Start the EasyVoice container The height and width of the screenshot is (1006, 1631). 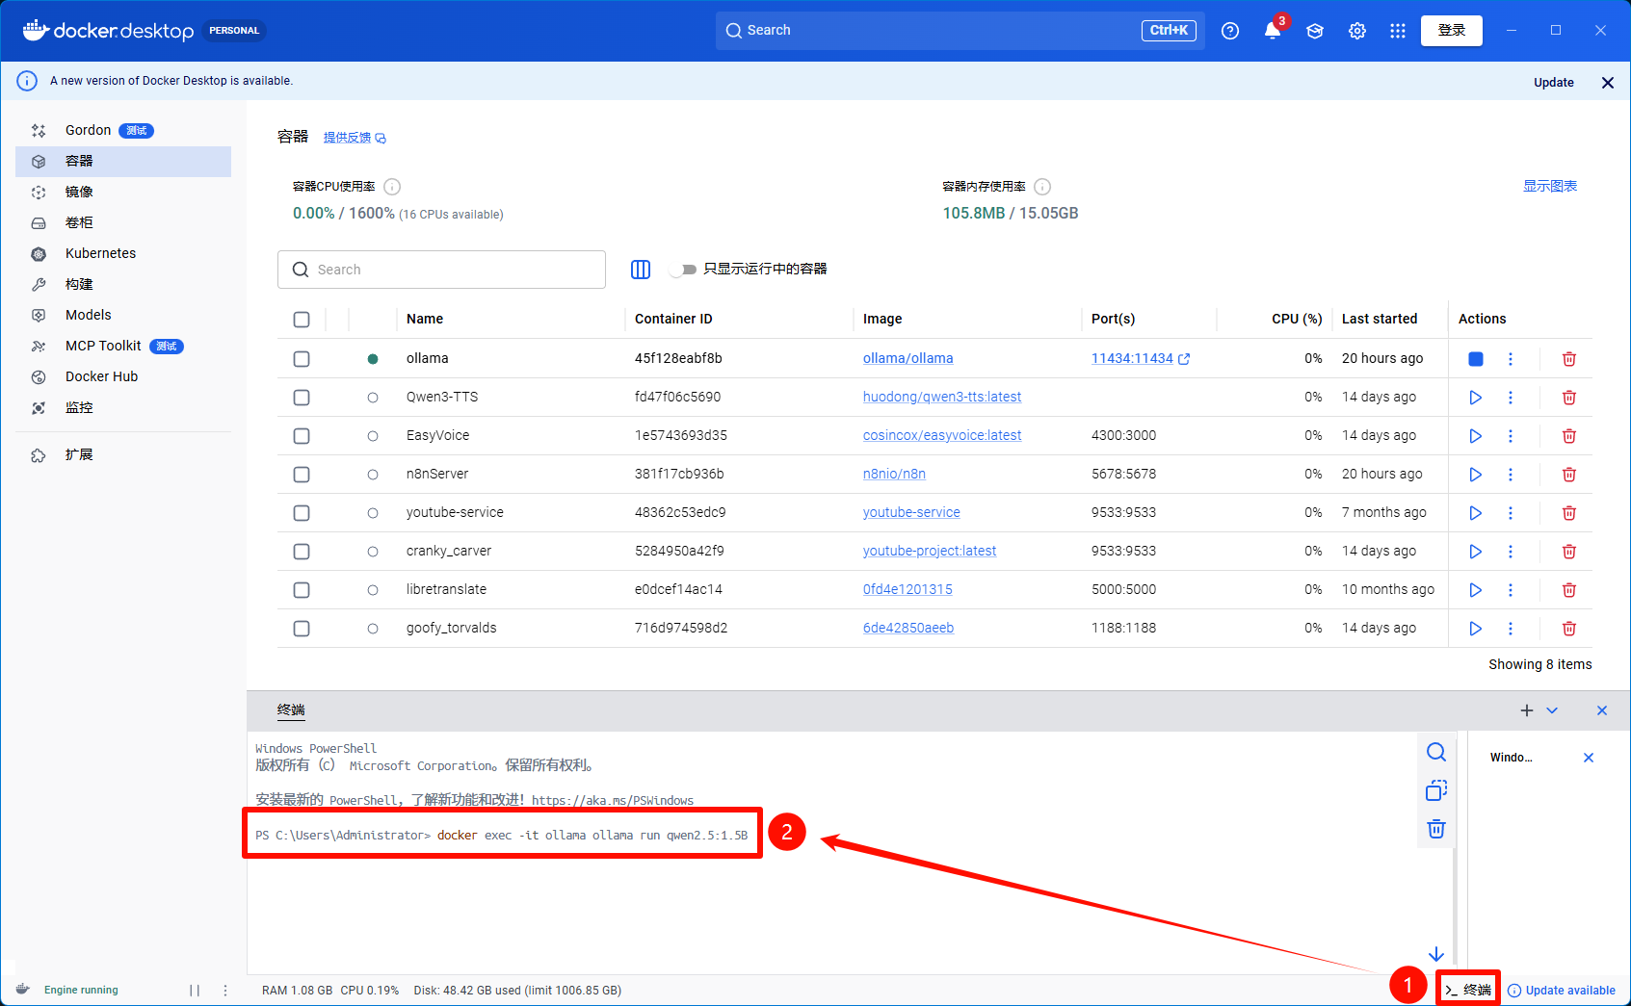tap(1475, 436)
